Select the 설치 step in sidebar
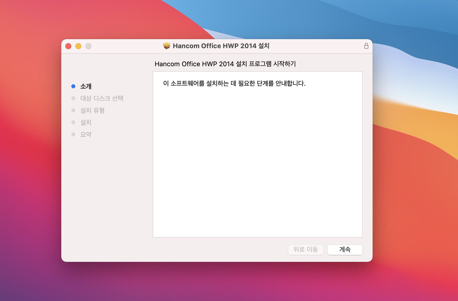The height and width of the screenshot is (301, 458). 86,122
